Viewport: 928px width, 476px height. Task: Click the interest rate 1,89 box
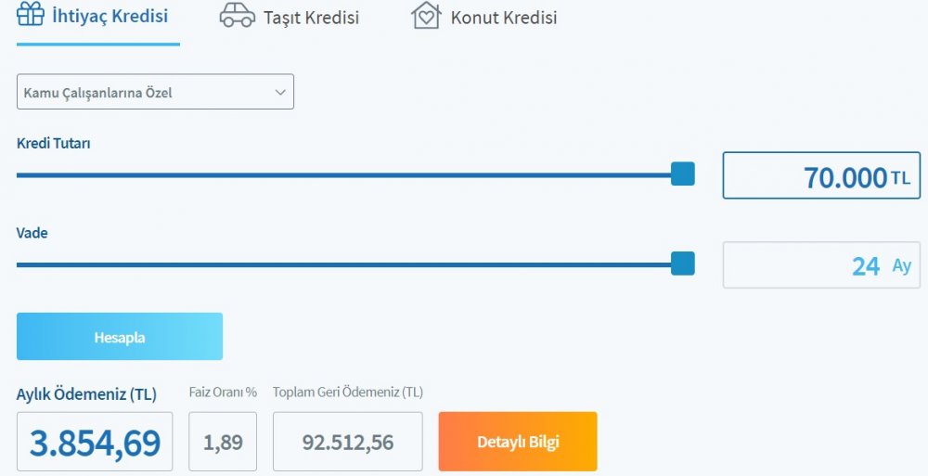click(223, 442)
